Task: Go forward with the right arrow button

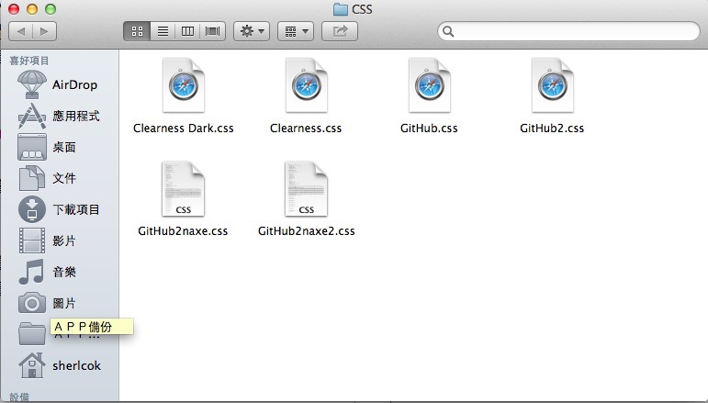Action: [x=44, y=31]
